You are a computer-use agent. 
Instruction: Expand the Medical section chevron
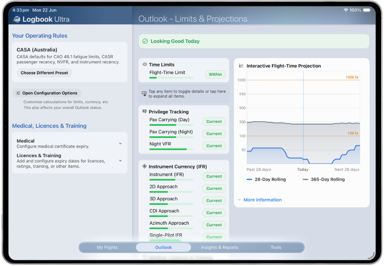[x=121, y=144]
